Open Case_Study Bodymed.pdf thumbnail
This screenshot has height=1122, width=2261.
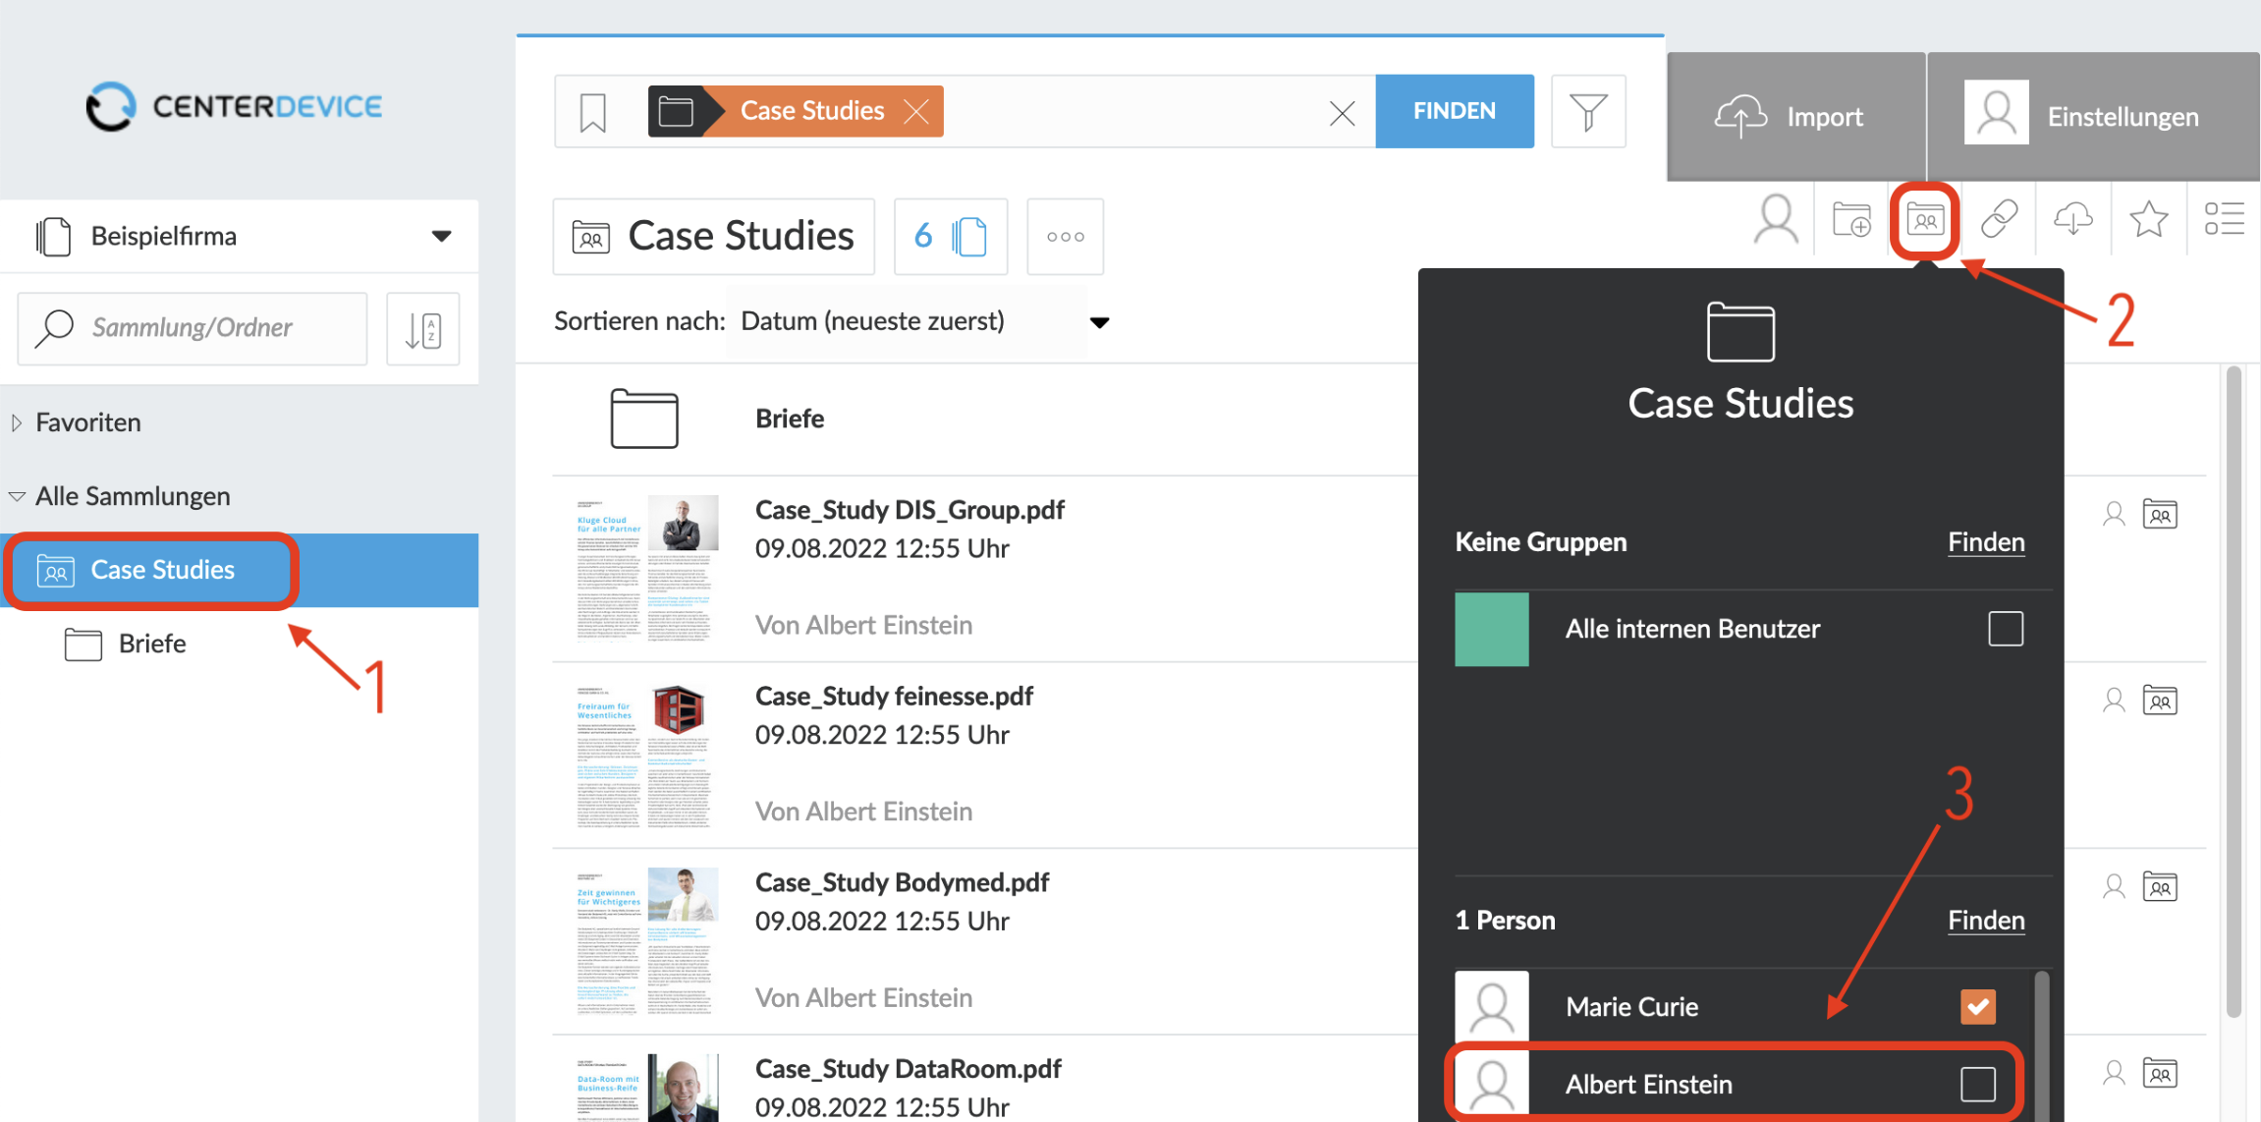[646, 943]
